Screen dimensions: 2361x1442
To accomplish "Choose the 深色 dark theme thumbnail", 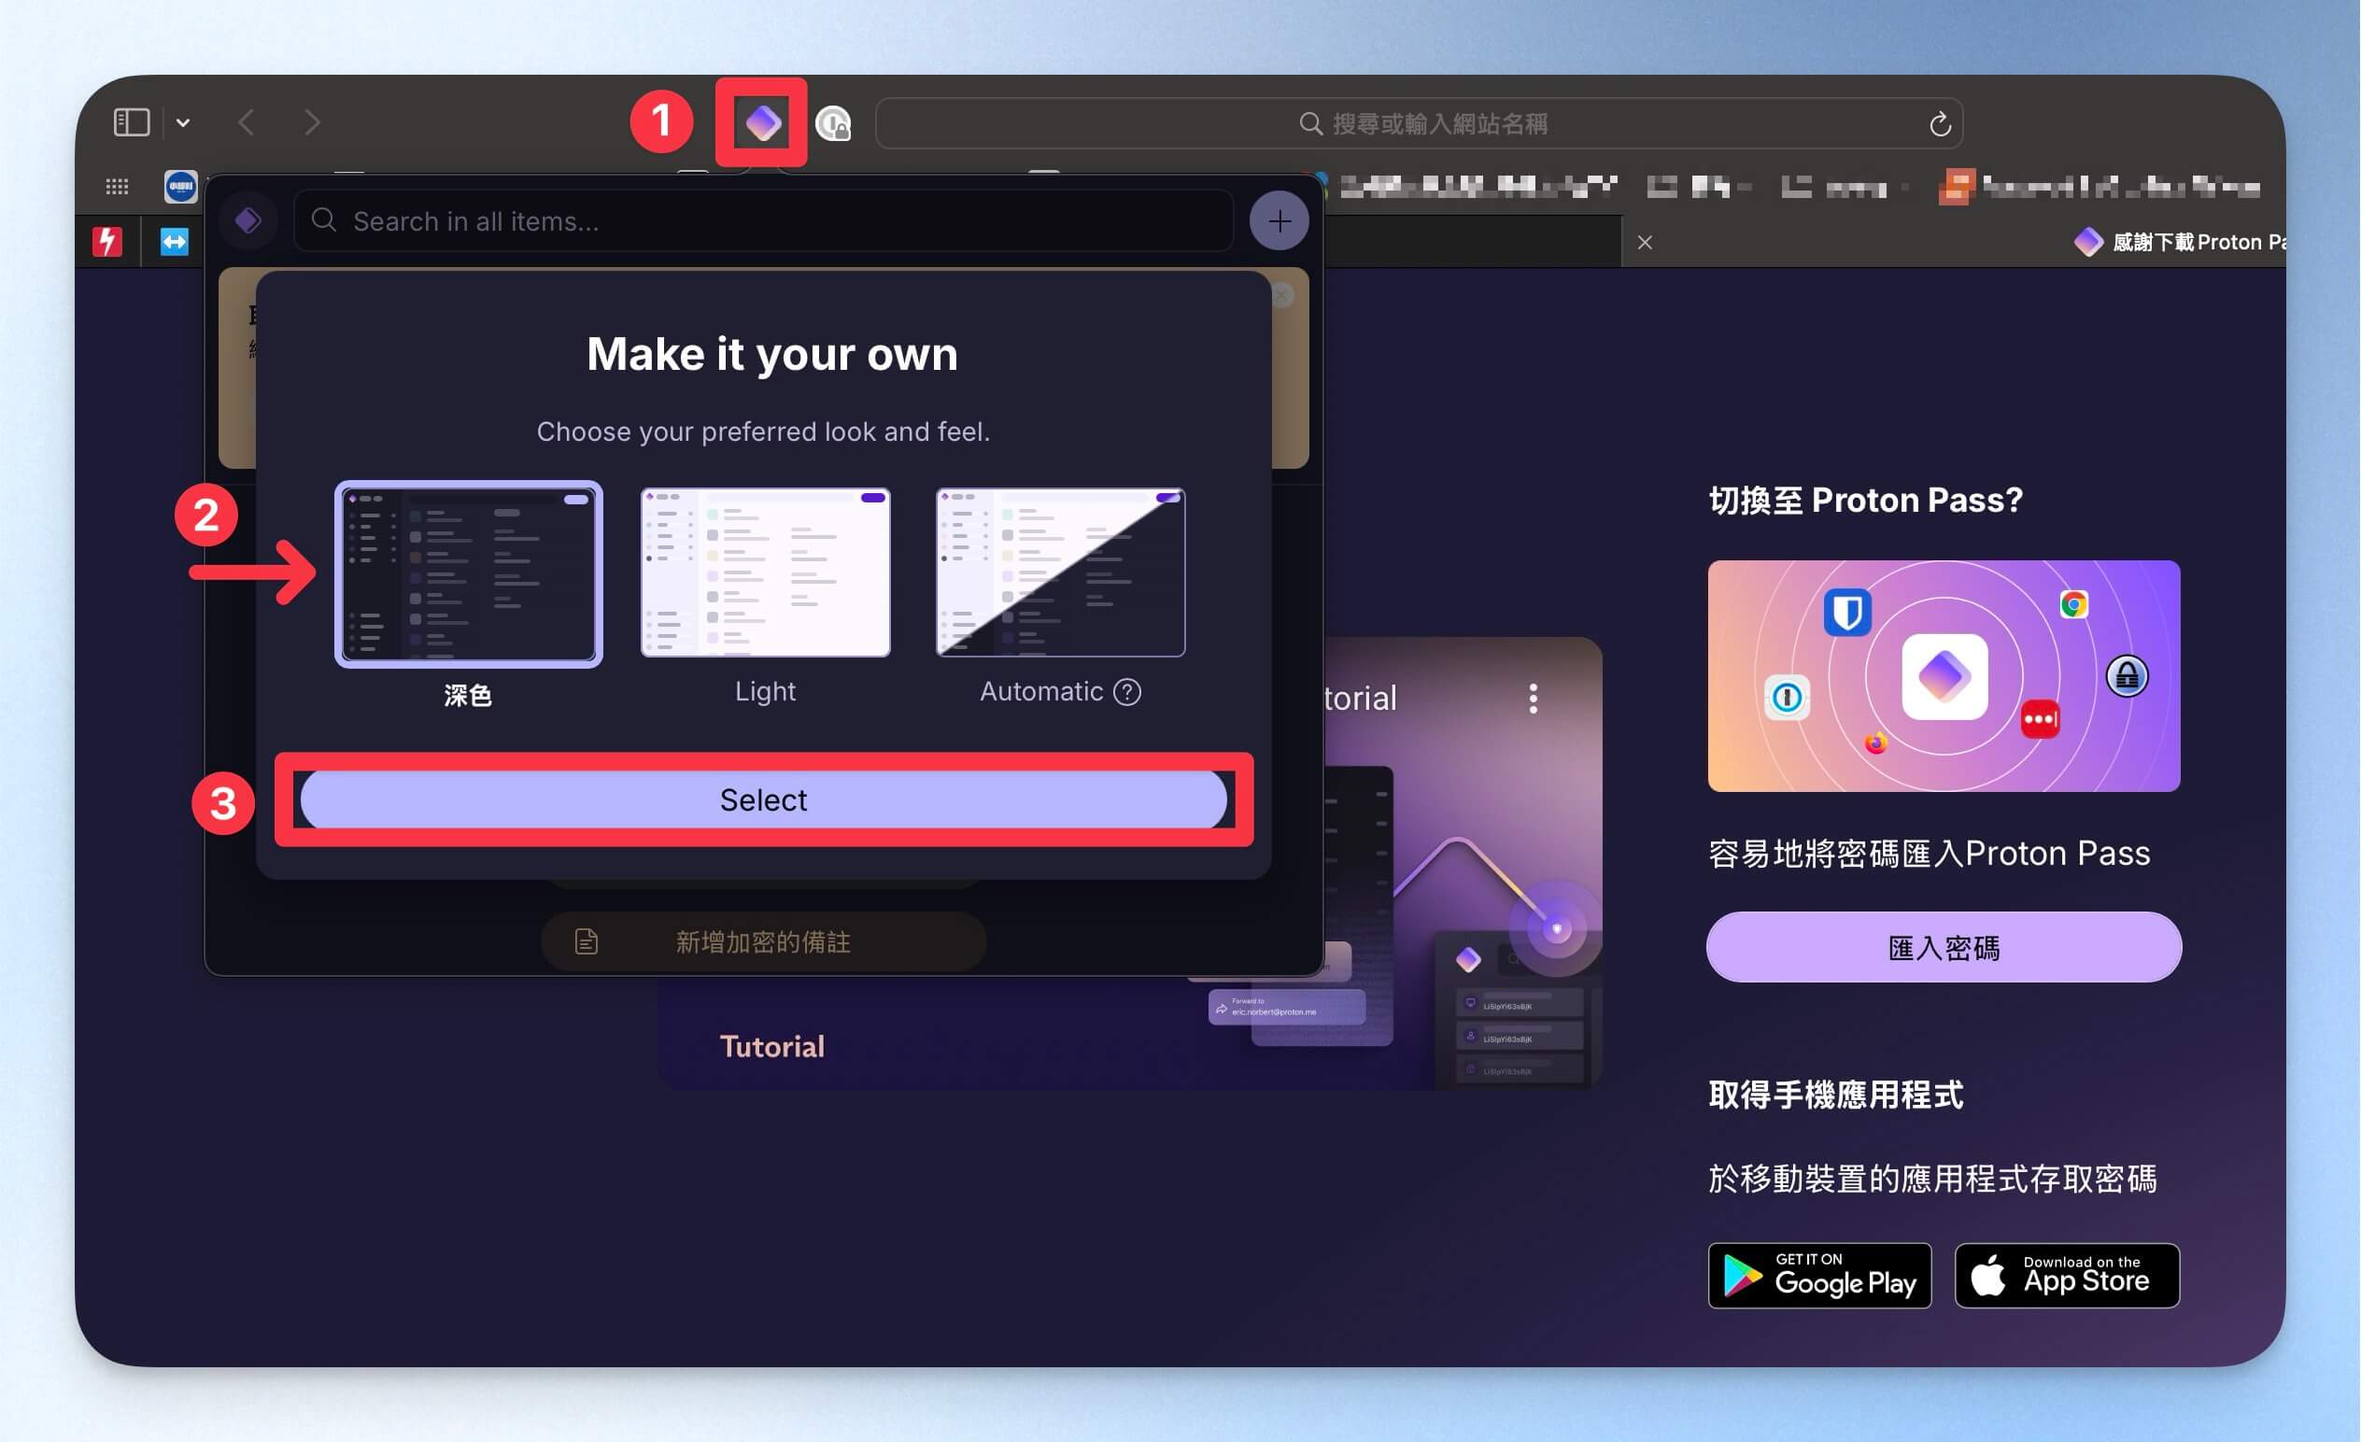I will 469,573.
